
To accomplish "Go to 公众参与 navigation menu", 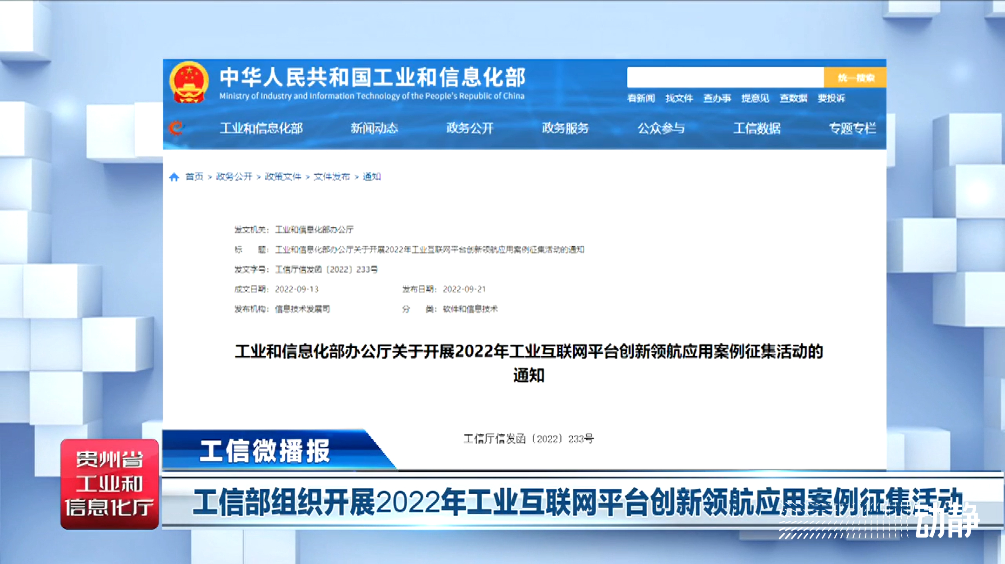I will click(661, 128).
